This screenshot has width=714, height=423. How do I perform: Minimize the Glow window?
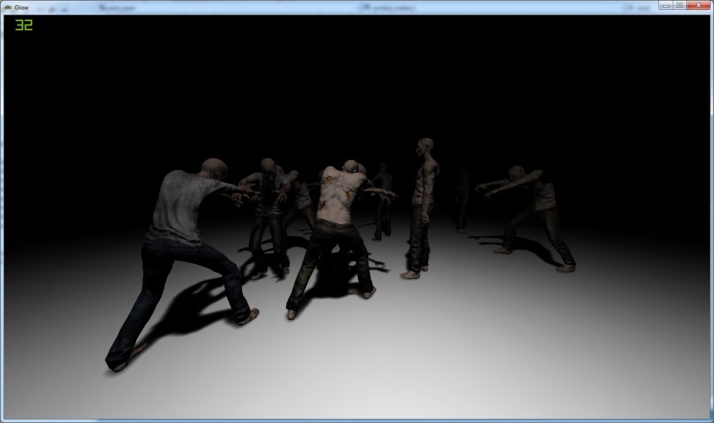(665, 5)
